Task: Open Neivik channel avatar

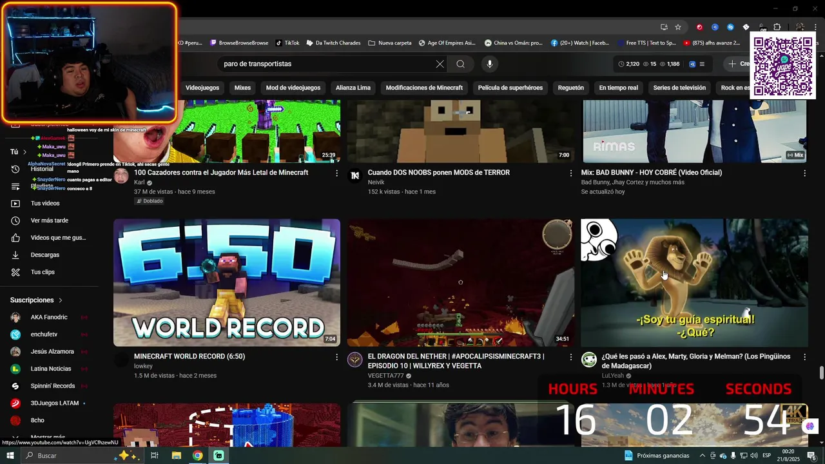Action: tap(355, 176)
